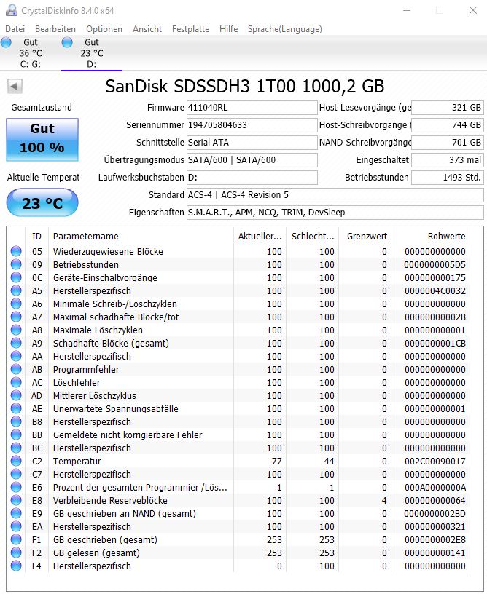Click raw value 000A0000000A
Viewport: 487px width, 594px height.
pos(435,487)
